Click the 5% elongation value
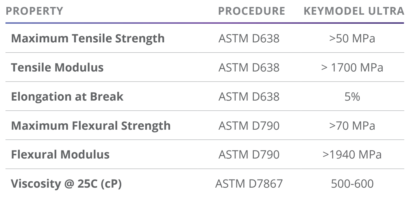Screen dimensions: 411x200 (x=353, y=97)
